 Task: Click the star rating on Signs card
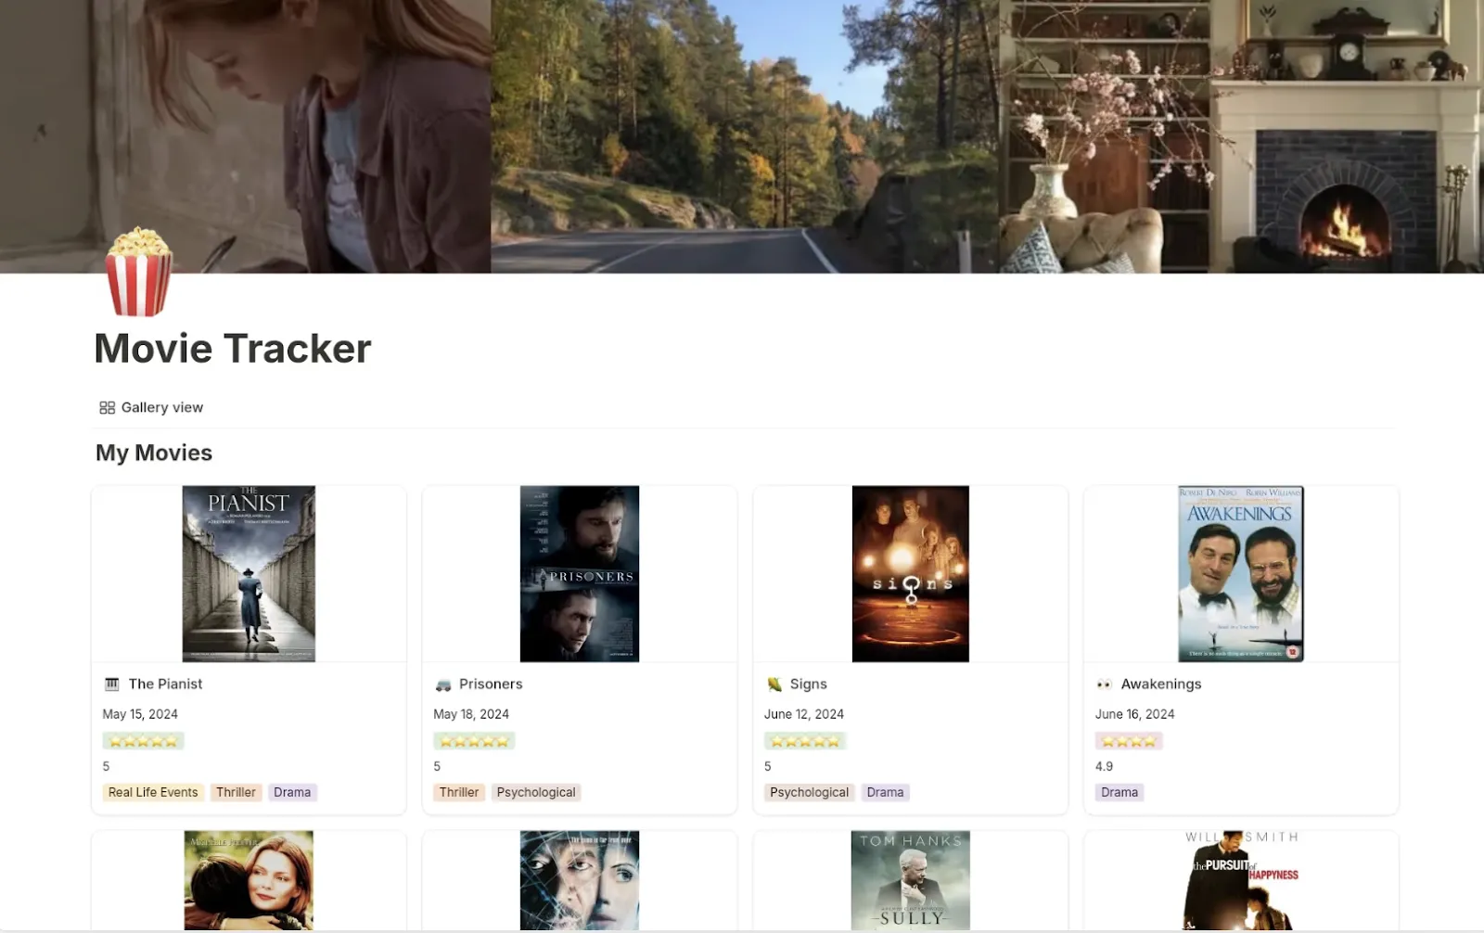pyautogui.click(x=805, y=741)
